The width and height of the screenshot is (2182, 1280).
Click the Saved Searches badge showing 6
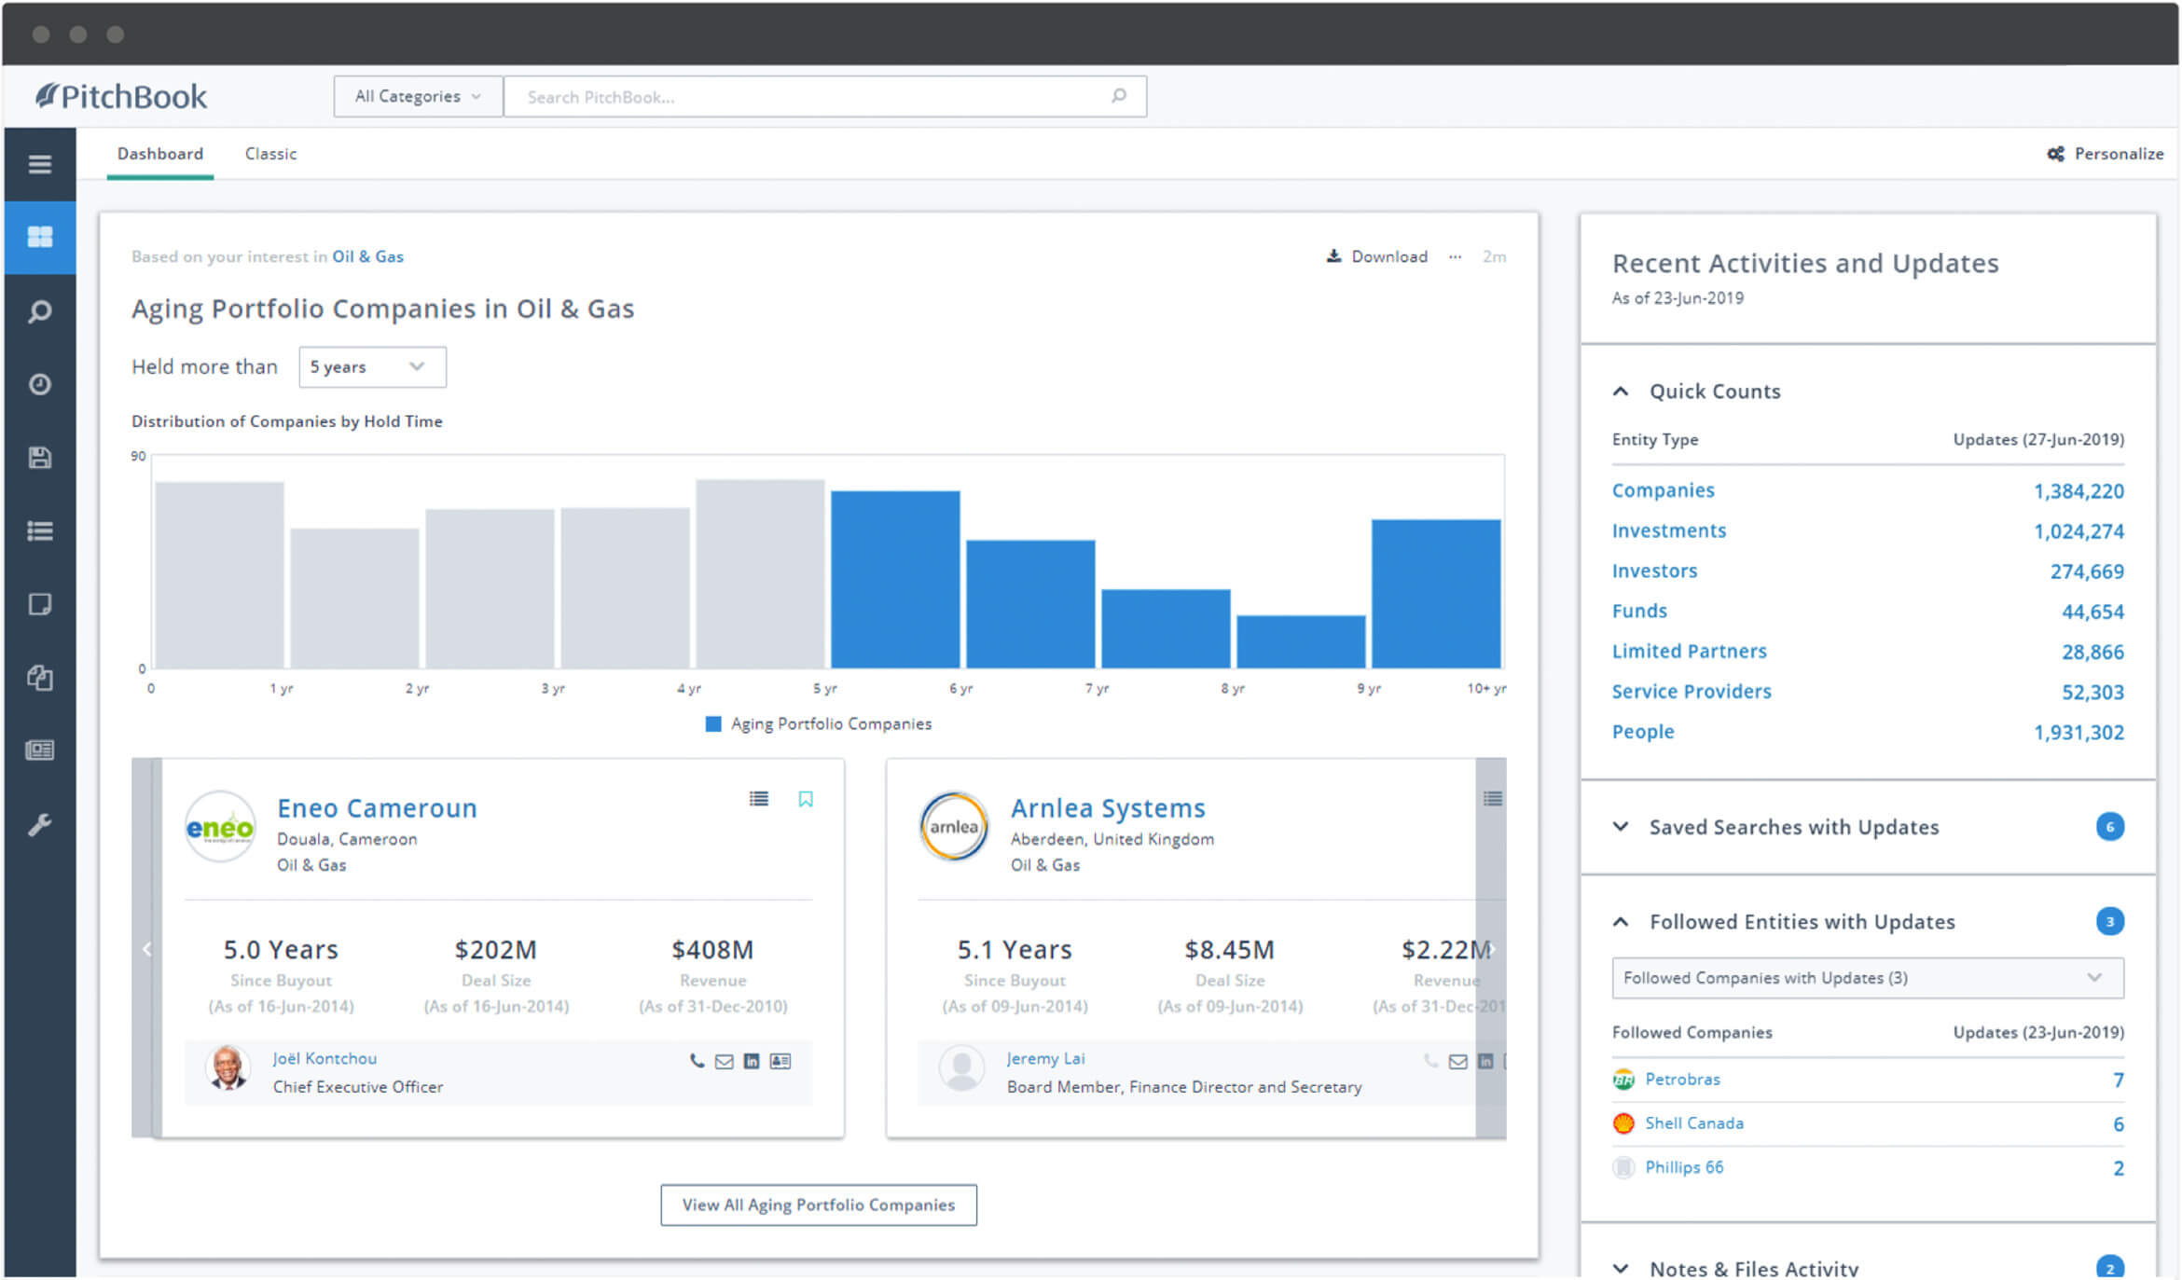pyautogui.click(x=2109, y=827)
